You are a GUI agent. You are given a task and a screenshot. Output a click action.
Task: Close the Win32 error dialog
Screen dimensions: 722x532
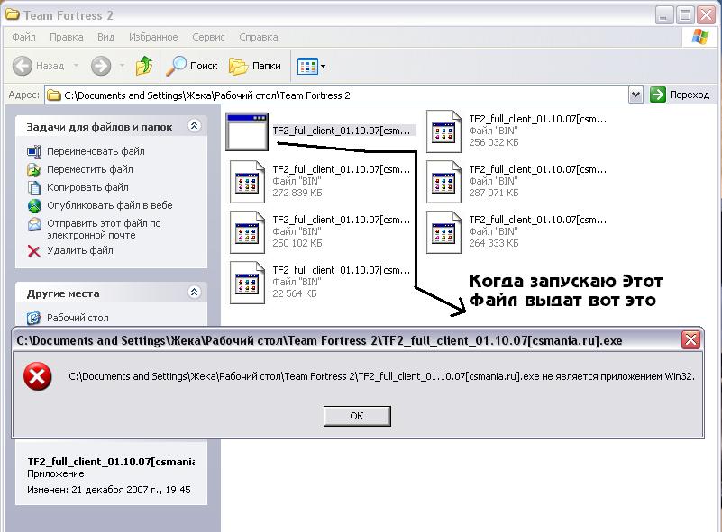point(690,340)
